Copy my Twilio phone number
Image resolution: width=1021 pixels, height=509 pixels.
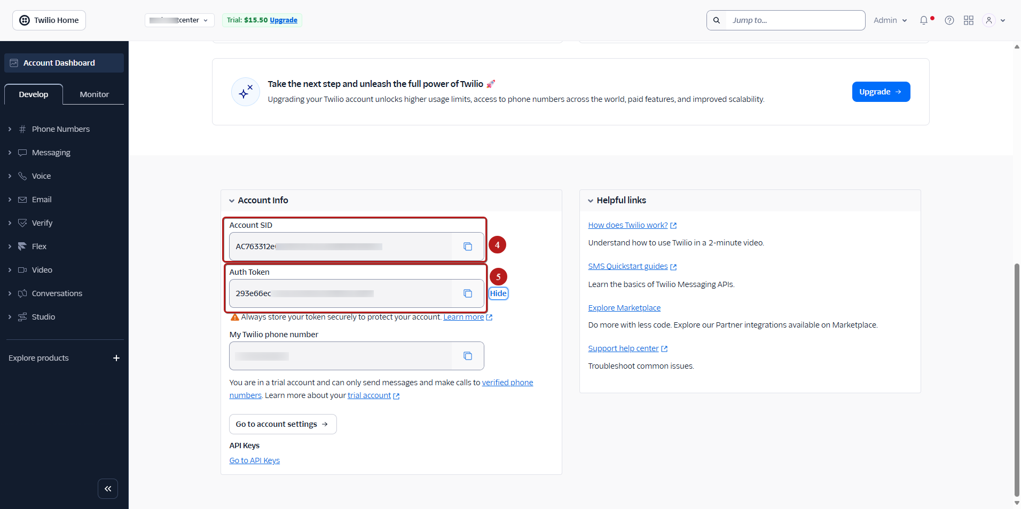click(468, 356)
